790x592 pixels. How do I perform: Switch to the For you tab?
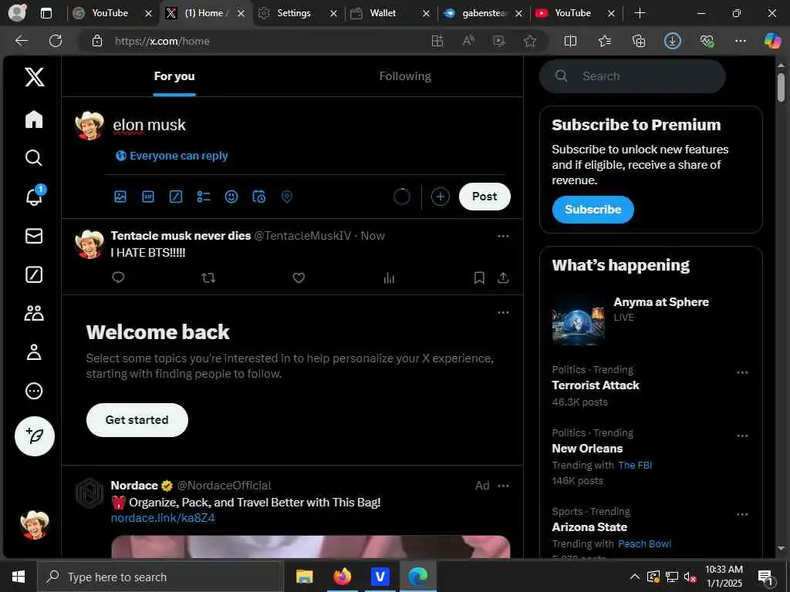174,76
